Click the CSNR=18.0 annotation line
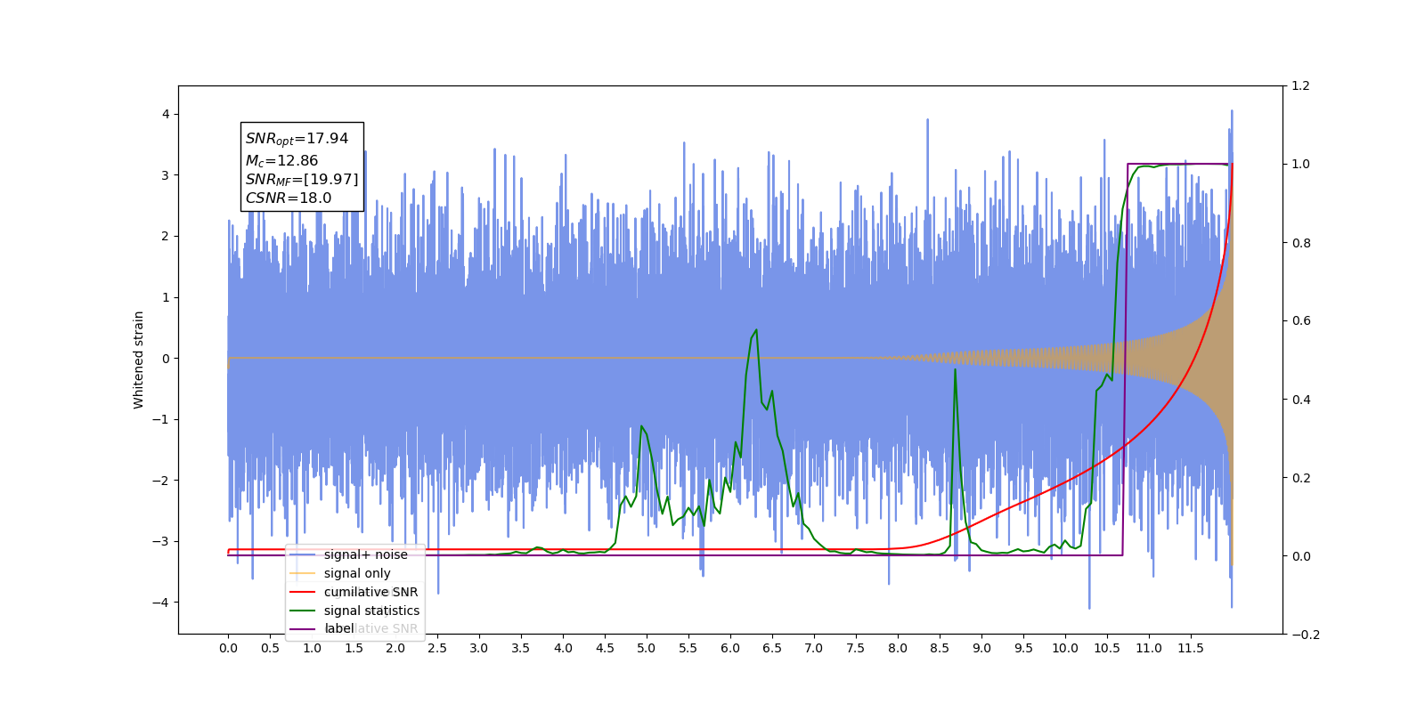 (289, 198)
